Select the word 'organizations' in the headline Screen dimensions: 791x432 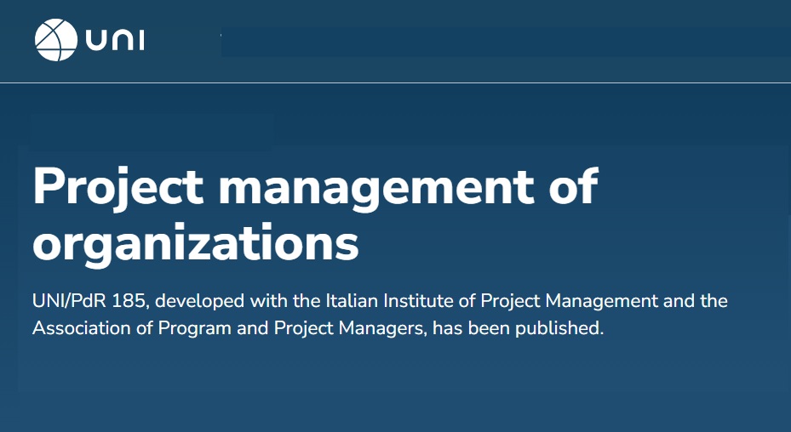tap(196, 243)
